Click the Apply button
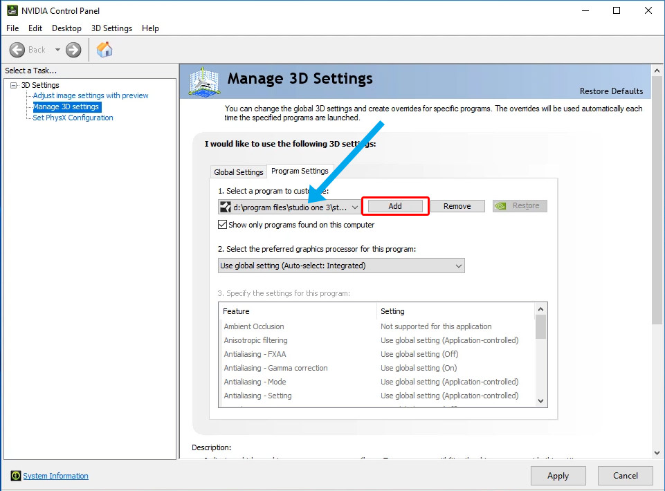665x491 pixels. (x=558, y=476)
